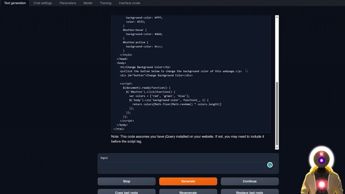The width and height of the screenshot is (345, 194).
Task: Click the "Input" label above text field
Action: click(x=104, y=158)
